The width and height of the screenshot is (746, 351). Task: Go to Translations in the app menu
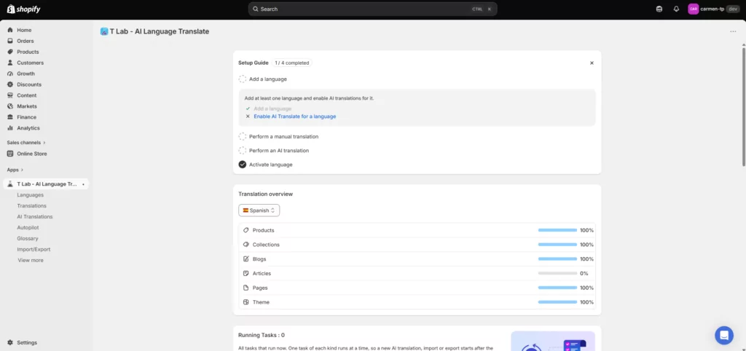(x=32, y=206)
